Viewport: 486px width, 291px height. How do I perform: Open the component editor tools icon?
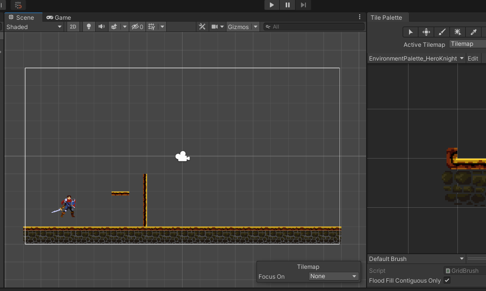[202, 27]
